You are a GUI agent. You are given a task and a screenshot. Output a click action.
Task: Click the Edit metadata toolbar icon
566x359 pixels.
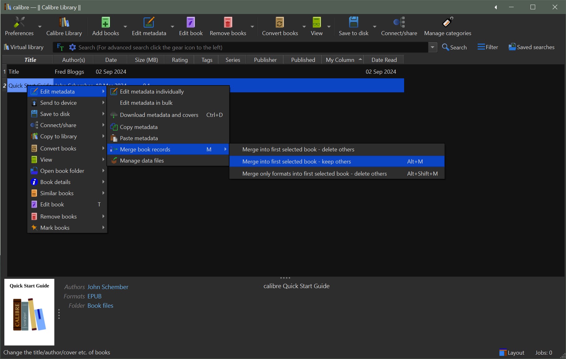[x=149, y=22]
